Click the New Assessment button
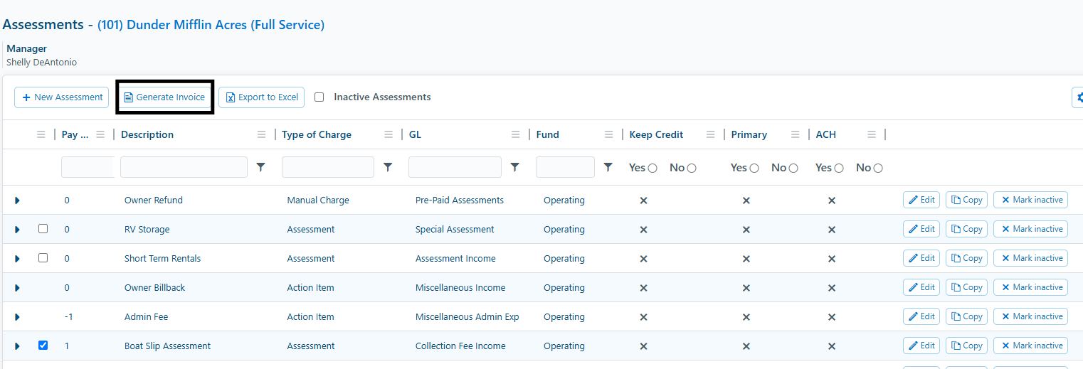Viewport: 1083px width, 369px height. pyautogui.click(x=61, y=97)
